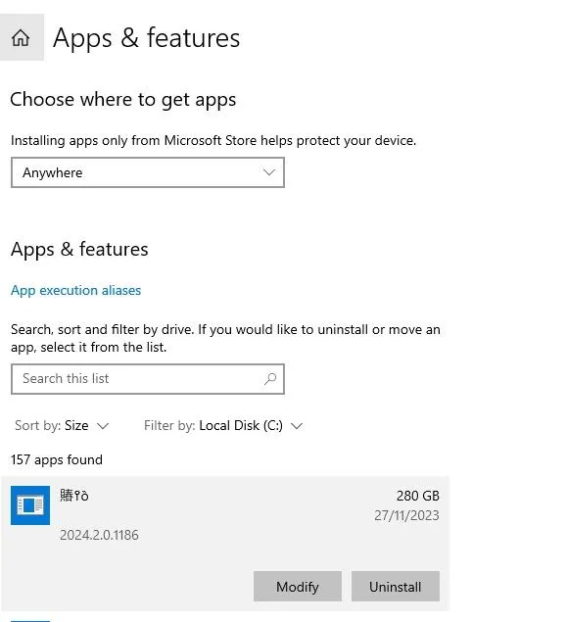566x622 pixels.
Task: Click the install date 27/11/2023
Action: pos(406,515)
